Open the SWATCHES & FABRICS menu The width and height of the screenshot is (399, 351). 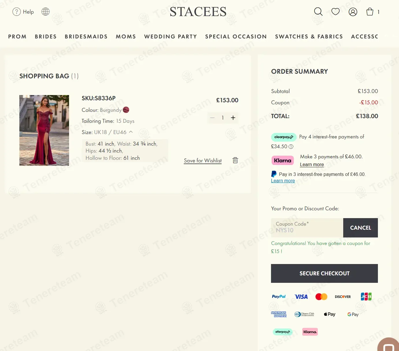pos(309,37)
